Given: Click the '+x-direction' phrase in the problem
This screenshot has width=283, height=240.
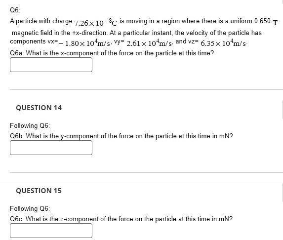Looking at the screenshot, I should point(90,33).
